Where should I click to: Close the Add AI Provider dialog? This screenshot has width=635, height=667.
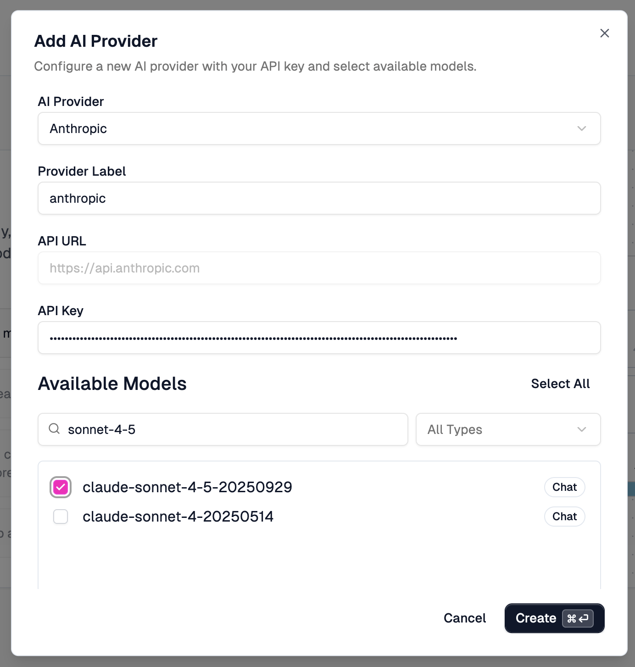pos(605,33)
